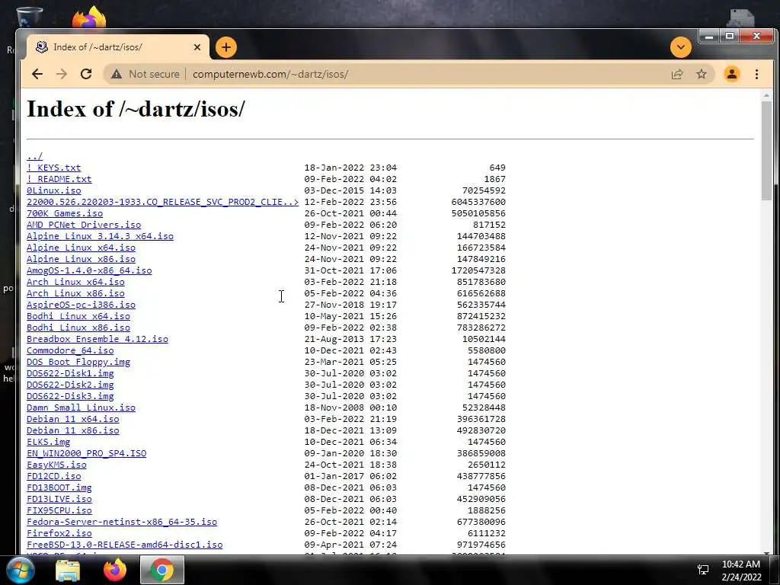Image resolution: width=780 pixels, height=585 pixels.
Task: Open the Firefox desktop shortcut
Action: tap(90, 18)
